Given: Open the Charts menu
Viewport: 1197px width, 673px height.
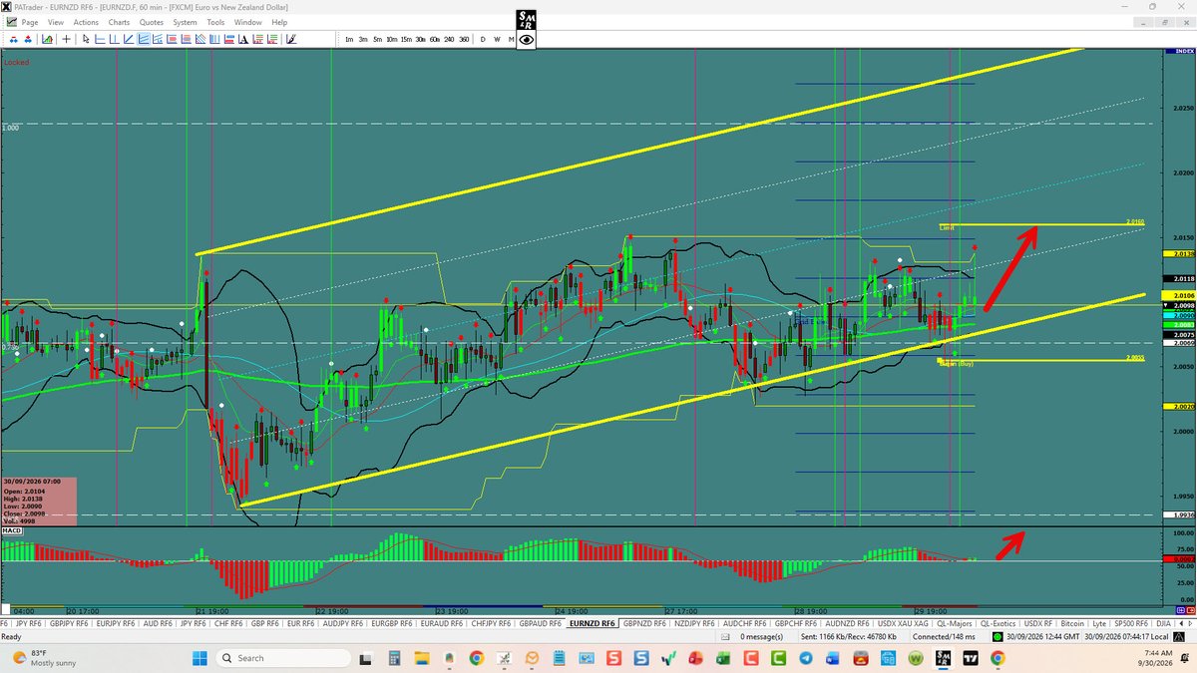Looking at the screenshot, I should pos(120,22).
